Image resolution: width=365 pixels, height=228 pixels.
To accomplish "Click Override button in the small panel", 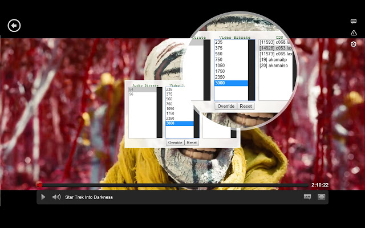I will coord(175,142).
